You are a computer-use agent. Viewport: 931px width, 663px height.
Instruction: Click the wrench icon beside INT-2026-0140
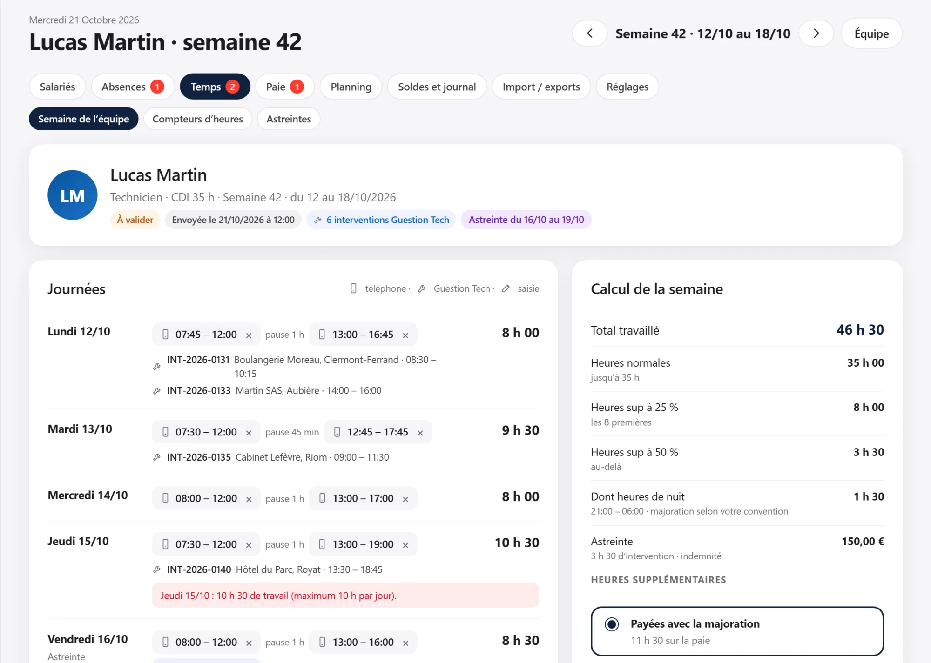tap(157, 569)
